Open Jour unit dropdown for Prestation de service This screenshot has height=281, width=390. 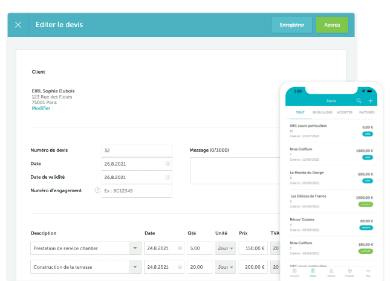click(x=226, y=248)
